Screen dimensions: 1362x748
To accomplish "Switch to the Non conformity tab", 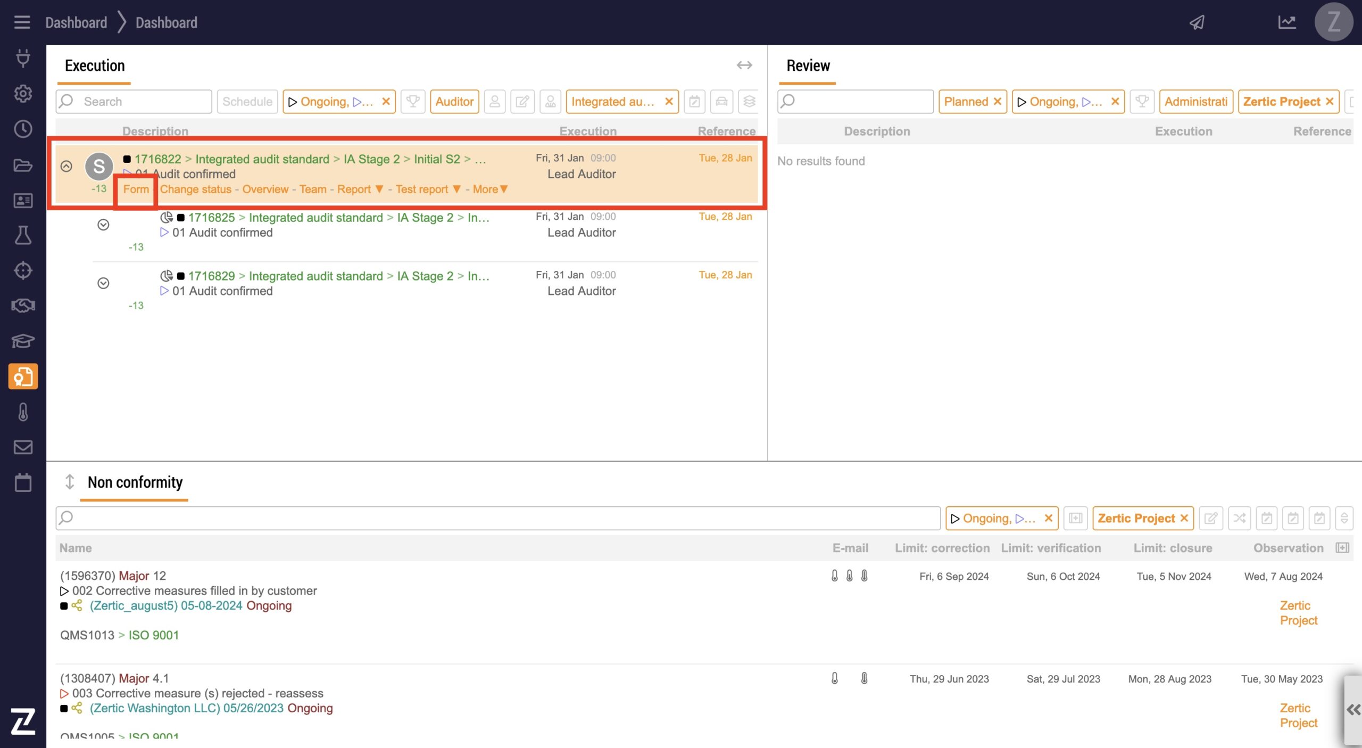I will click(x=135, y=482).
